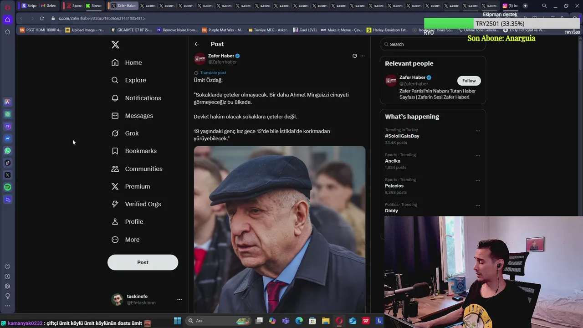The height and width of the screenshot is (328, 583).
Task: Open Verified Orgs in X sidebar
Action: [137, 204]
